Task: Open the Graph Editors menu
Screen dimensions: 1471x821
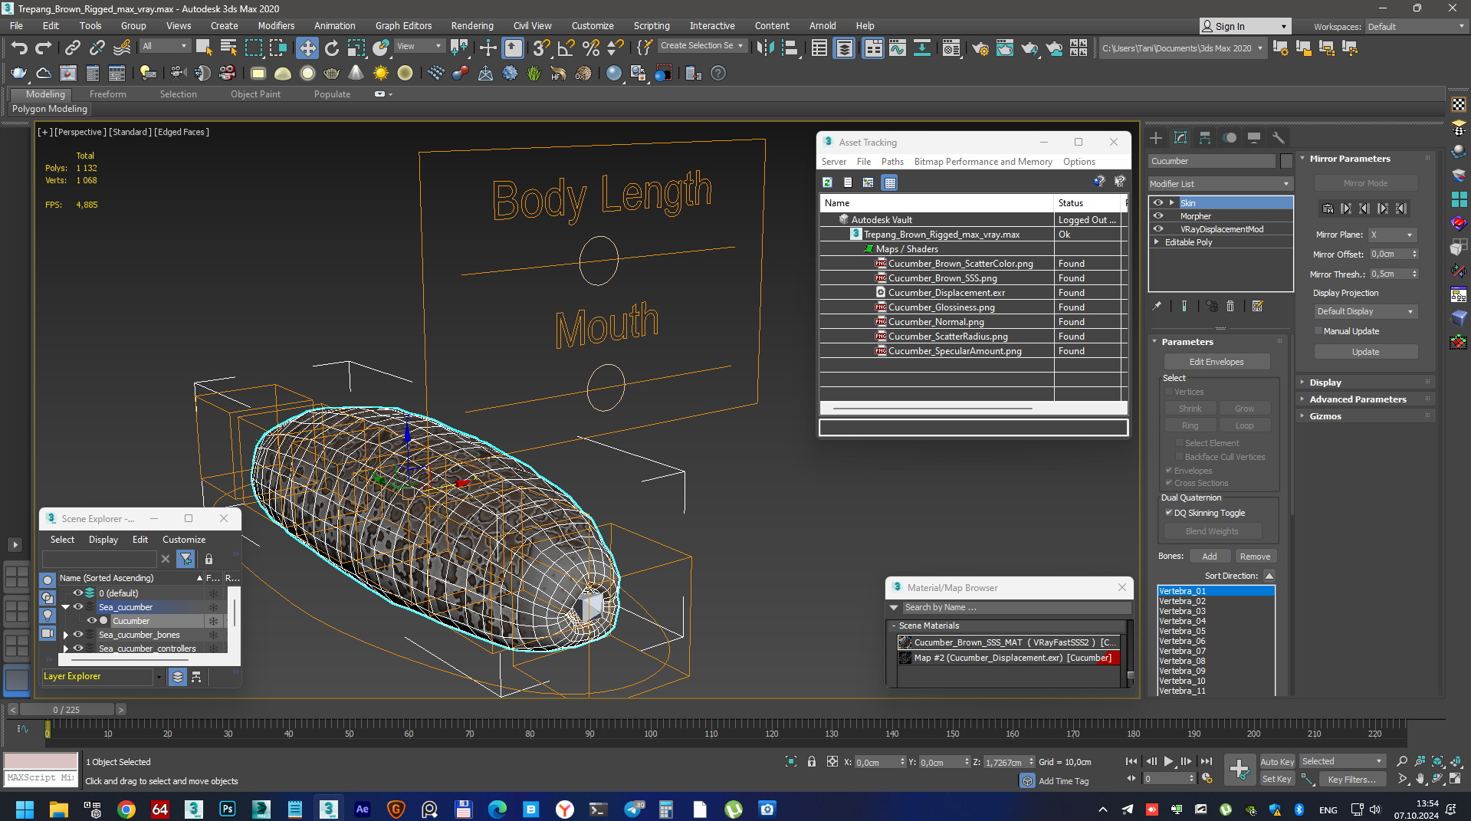Action: pos(403,25)
